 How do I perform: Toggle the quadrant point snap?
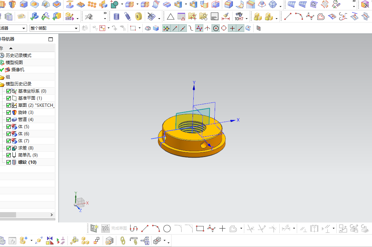pyautogui.click(x=224, y=28)
